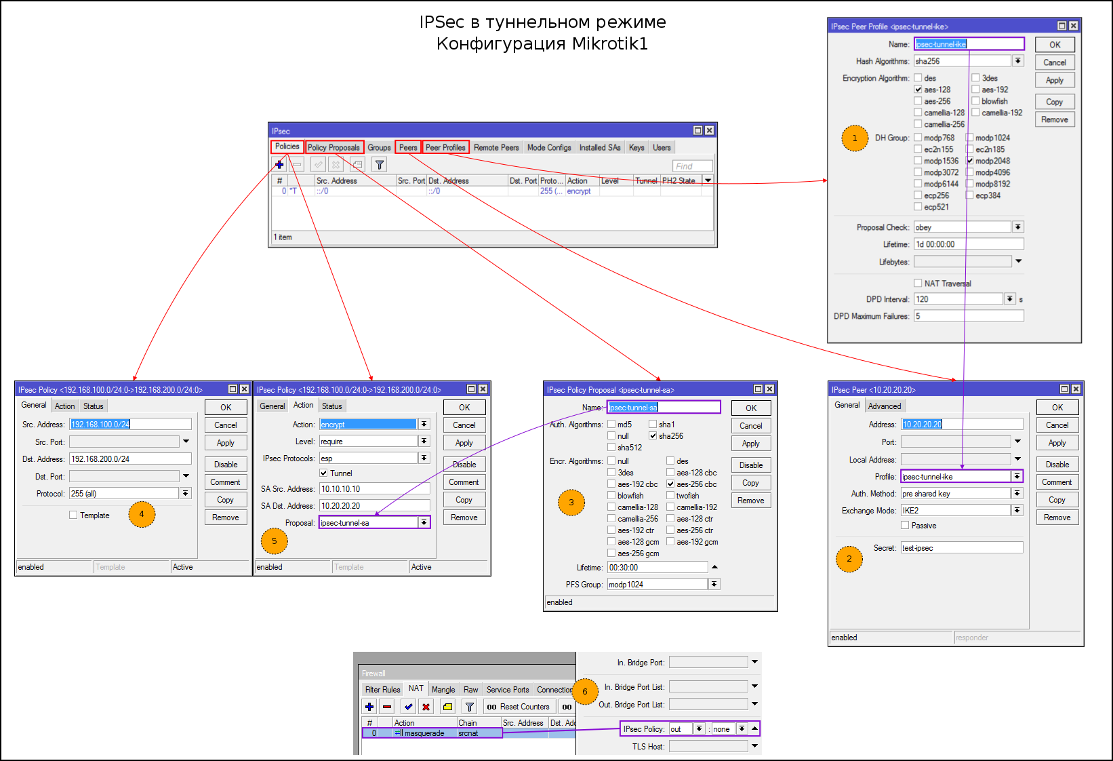Add a new NAT rule with Firewall plus icon

click(369, 707)
